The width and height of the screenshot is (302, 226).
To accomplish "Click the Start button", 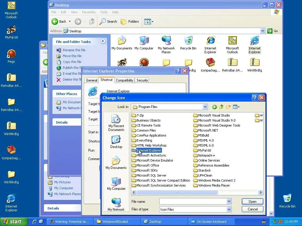I will click(14, 222).
